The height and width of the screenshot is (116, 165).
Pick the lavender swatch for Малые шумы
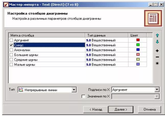pyautogui.click(x=138, y=64)
